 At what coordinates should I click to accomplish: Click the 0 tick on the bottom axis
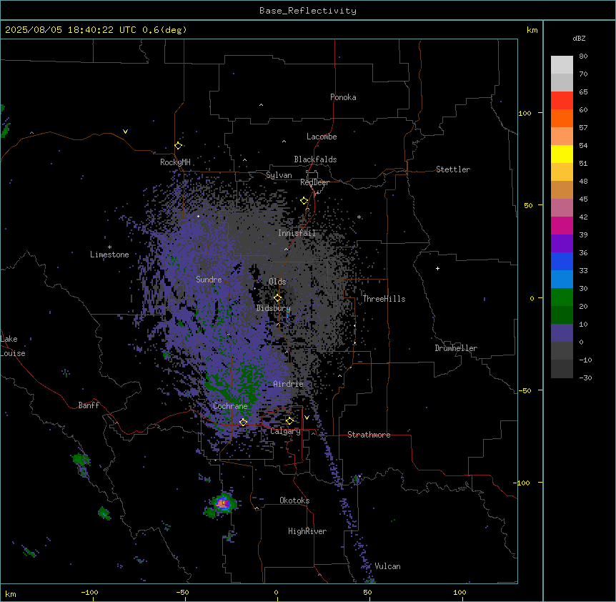[276, 592]
